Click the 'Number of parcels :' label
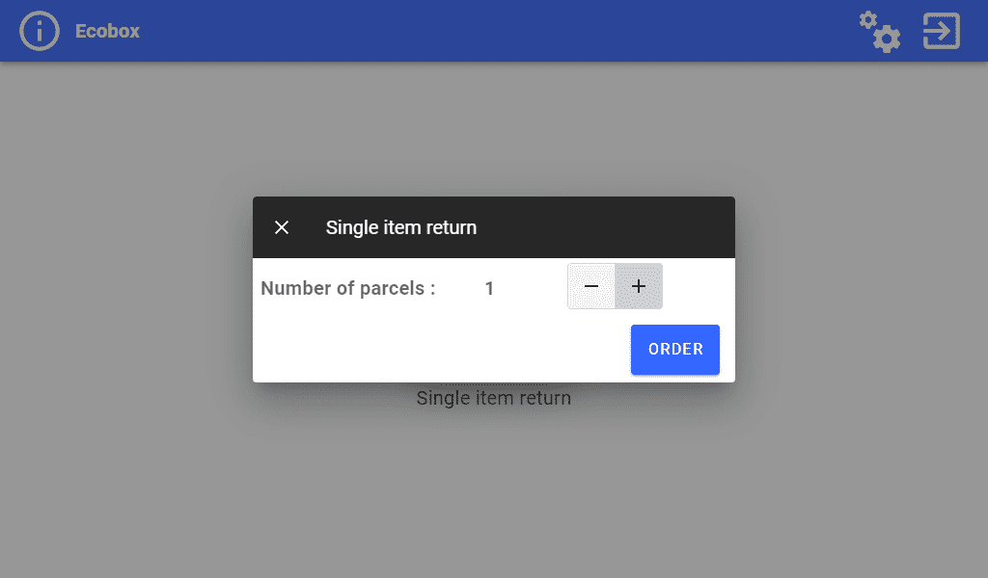This screenshot has height=578, width=988. click(348, 288)
